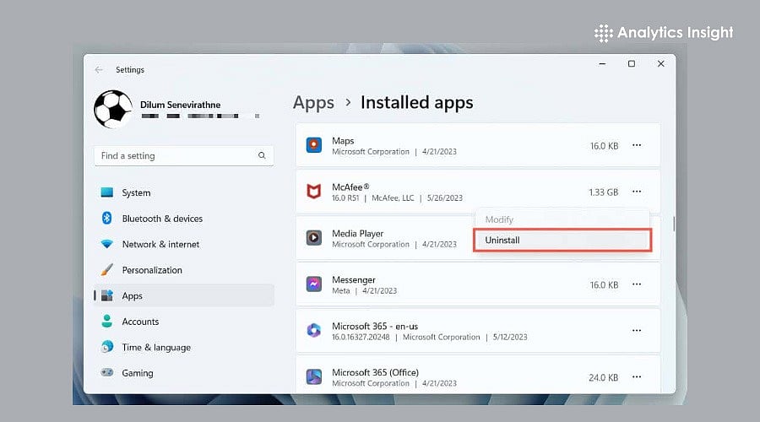
Task: Choose Modify in the context menu
Action: (x=499, y=219)
